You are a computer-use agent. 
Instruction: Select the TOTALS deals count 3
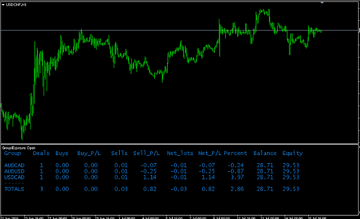tap(41, 189)
